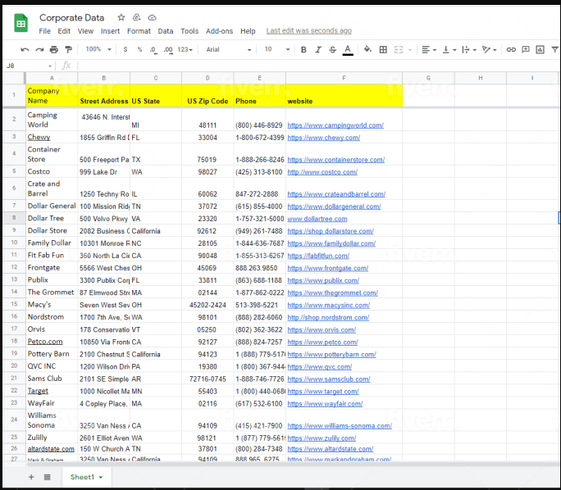Click the Insert link icon
561x490 pixels.
coord(511,50)
